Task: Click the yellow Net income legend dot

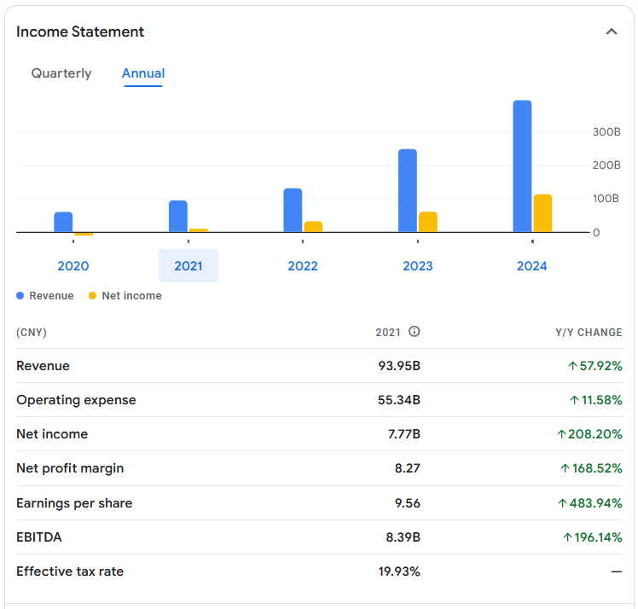Action: coord(92,296)
